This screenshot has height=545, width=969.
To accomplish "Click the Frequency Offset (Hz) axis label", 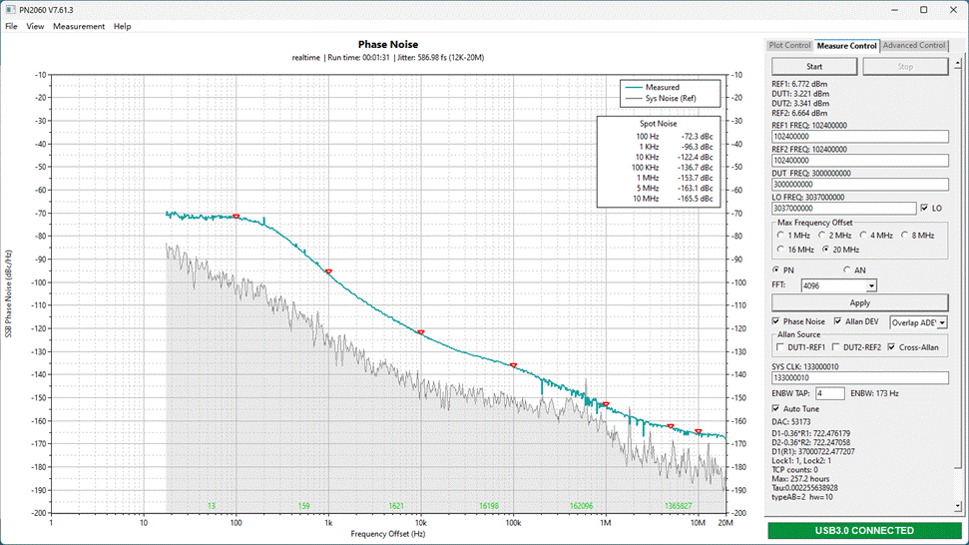I will click(388, 534).
